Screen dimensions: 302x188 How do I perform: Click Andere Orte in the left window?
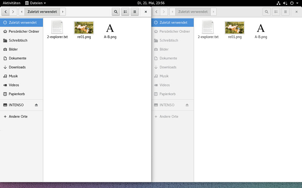click(x=18, y=117)
